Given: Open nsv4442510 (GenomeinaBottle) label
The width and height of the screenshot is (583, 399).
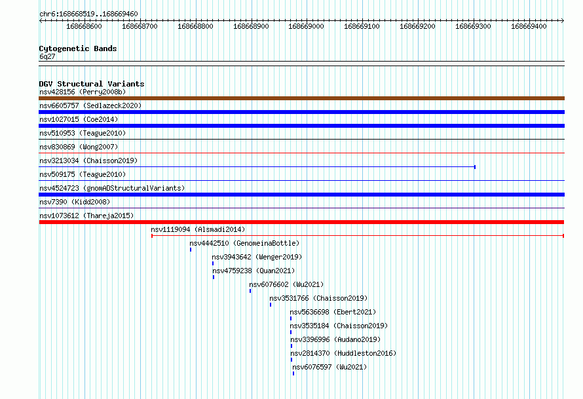Looking at the screenshot, I should click(x=244, y=243).
